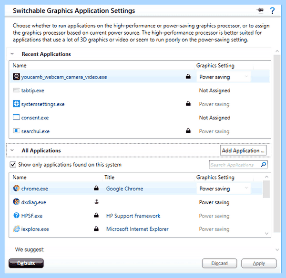This screenshot has height=278, width=286.
Task: Click the pin icon in the header
Action: coord(260,10)
